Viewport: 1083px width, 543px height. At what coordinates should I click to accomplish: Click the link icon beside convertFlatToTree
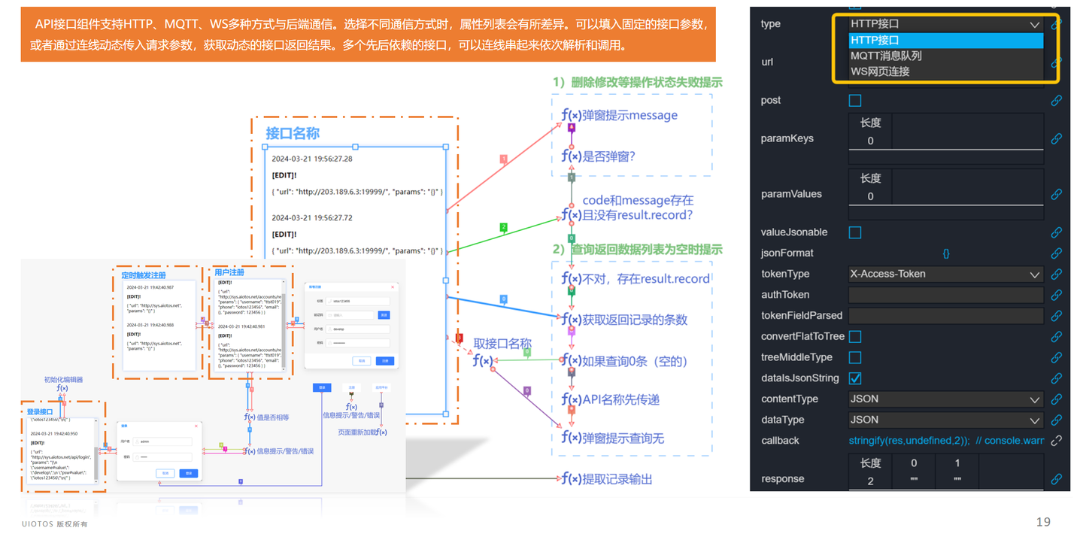coord(1056,337)
